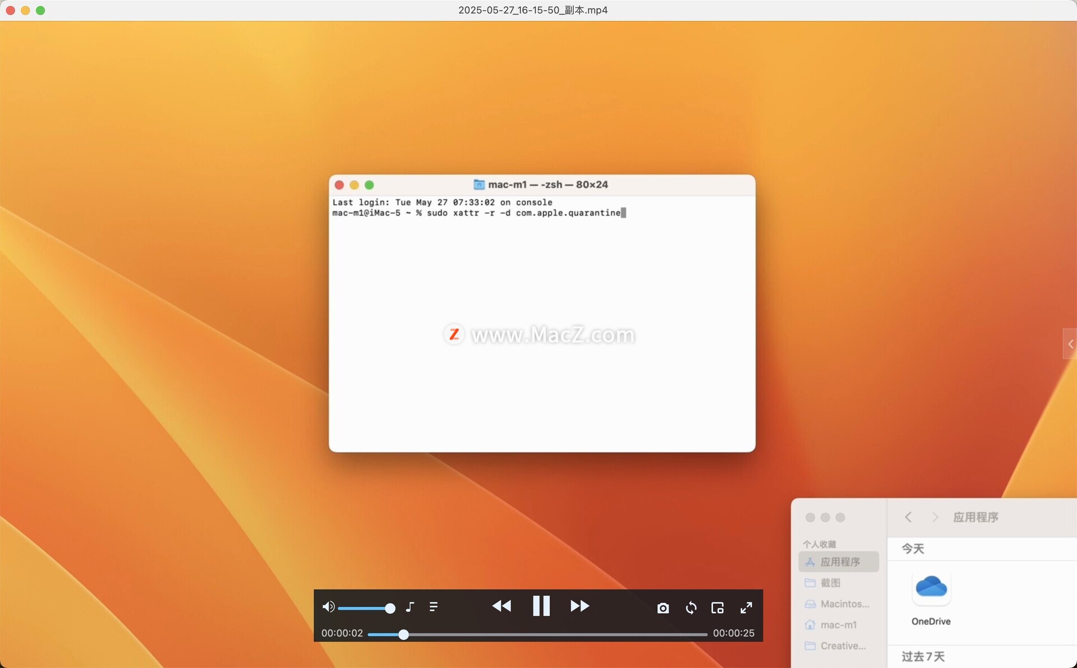Click the Finder back chevron in video
This screenshot has width=1077, height=668.
click(x=908, y=517)
